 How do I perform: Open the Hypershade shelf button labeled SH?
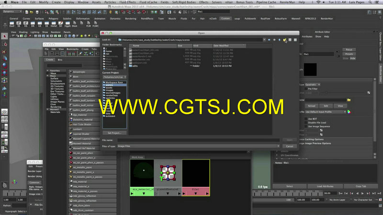pos(61,24)
